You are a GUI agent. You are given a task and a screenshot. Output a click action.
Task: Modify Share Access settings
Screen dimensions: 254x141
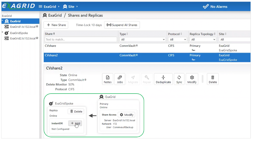coord(126,115)
